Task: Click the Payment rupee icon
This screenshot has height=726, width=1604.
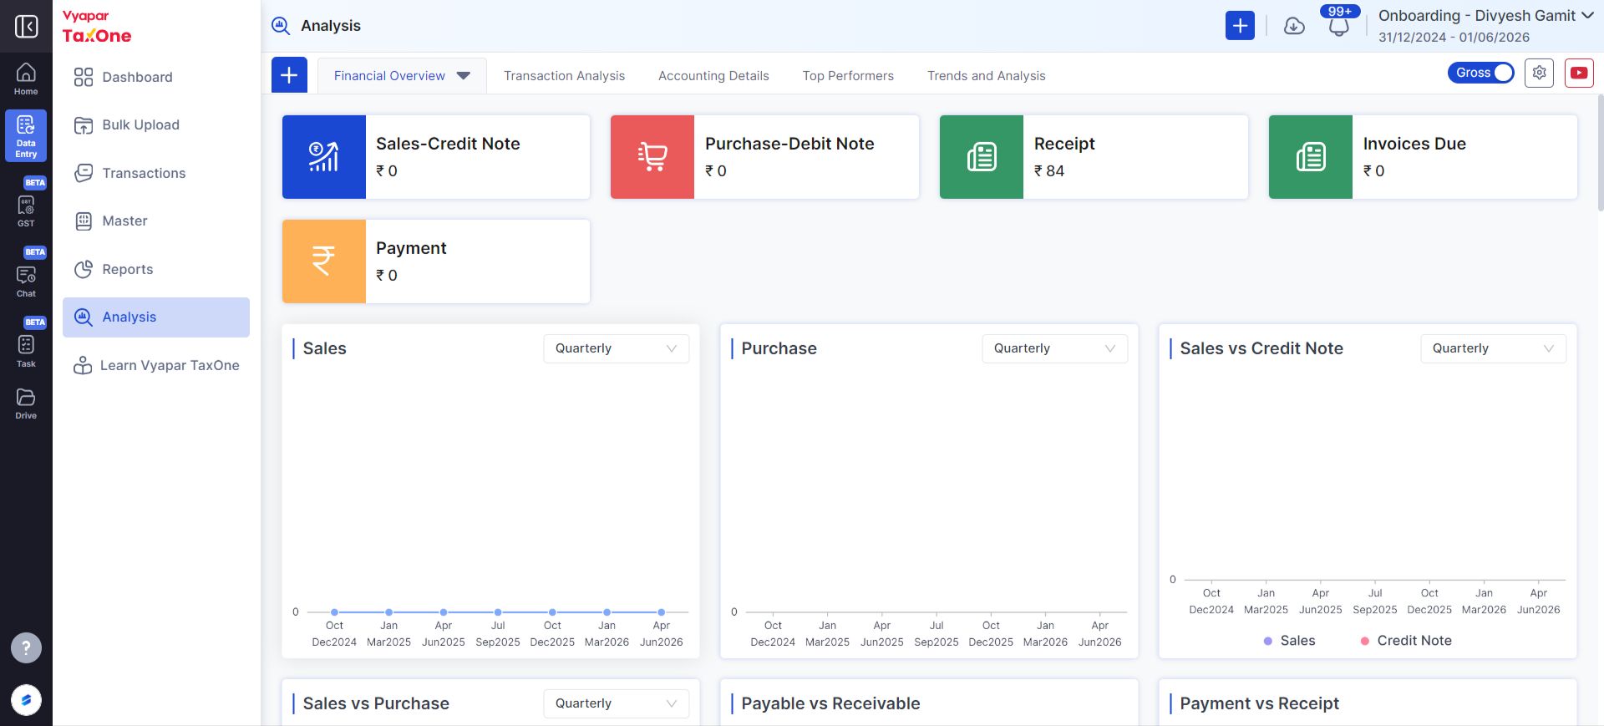Action: click(x=324, y=261)
